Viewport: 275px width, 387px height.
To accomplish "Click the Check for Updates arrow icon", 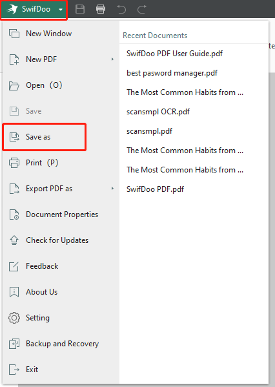I will 14,240.
